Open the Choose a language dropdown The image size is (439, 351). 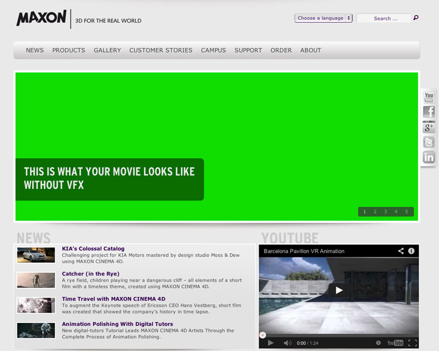click(323, 18)
